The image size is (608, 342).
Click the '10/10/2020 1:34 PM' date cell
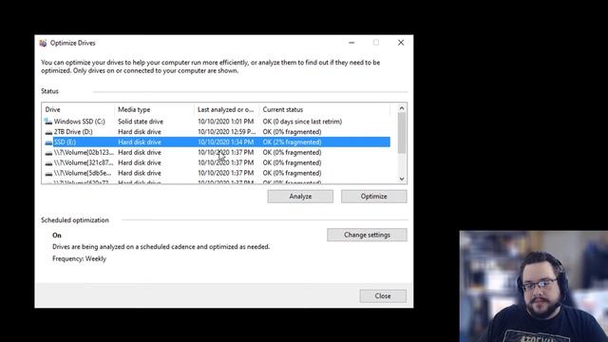(x=226, y=142)
